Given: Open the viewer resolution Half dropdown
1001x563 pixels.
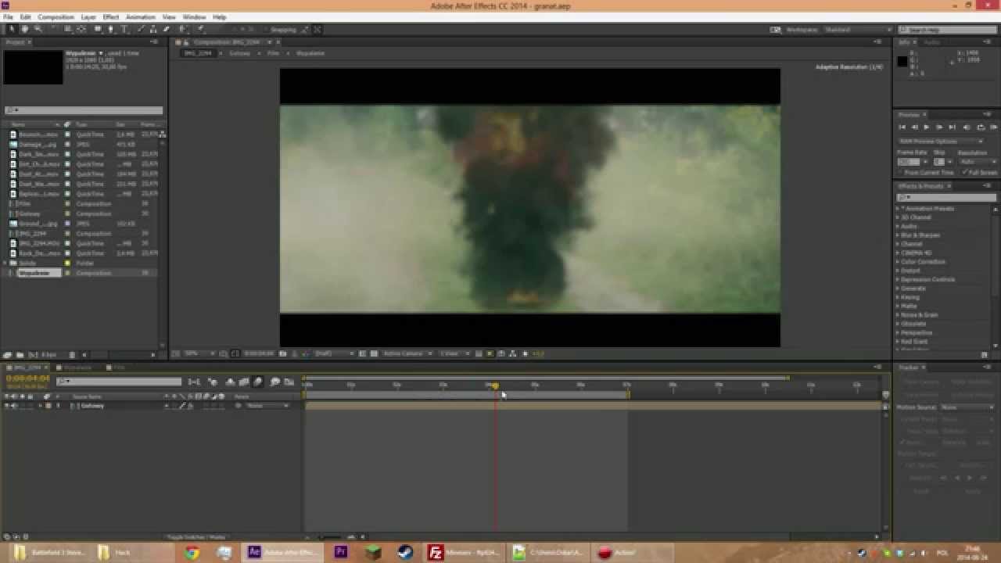Looking at the screenshot, I should click(x=335, y=353).
